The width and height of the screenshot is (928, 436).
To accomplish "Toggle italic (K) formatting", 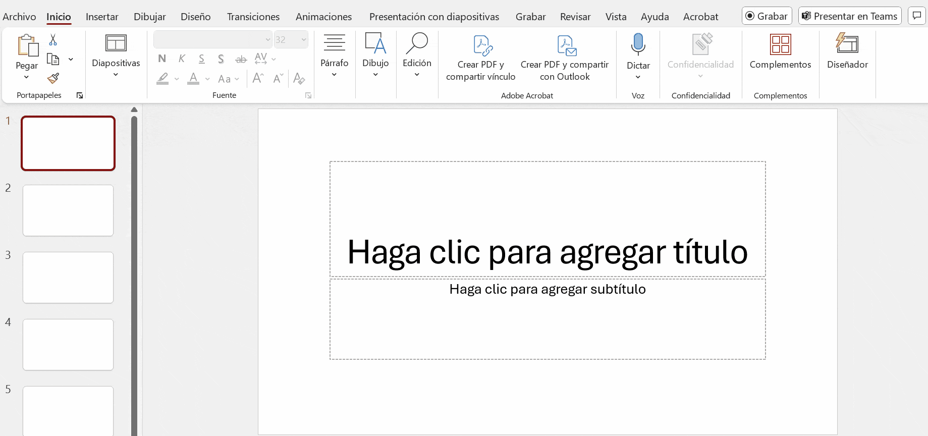I will coord(182,59).
